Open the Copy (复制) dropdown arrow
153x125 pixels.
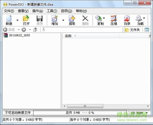click(x=104, y=18)
